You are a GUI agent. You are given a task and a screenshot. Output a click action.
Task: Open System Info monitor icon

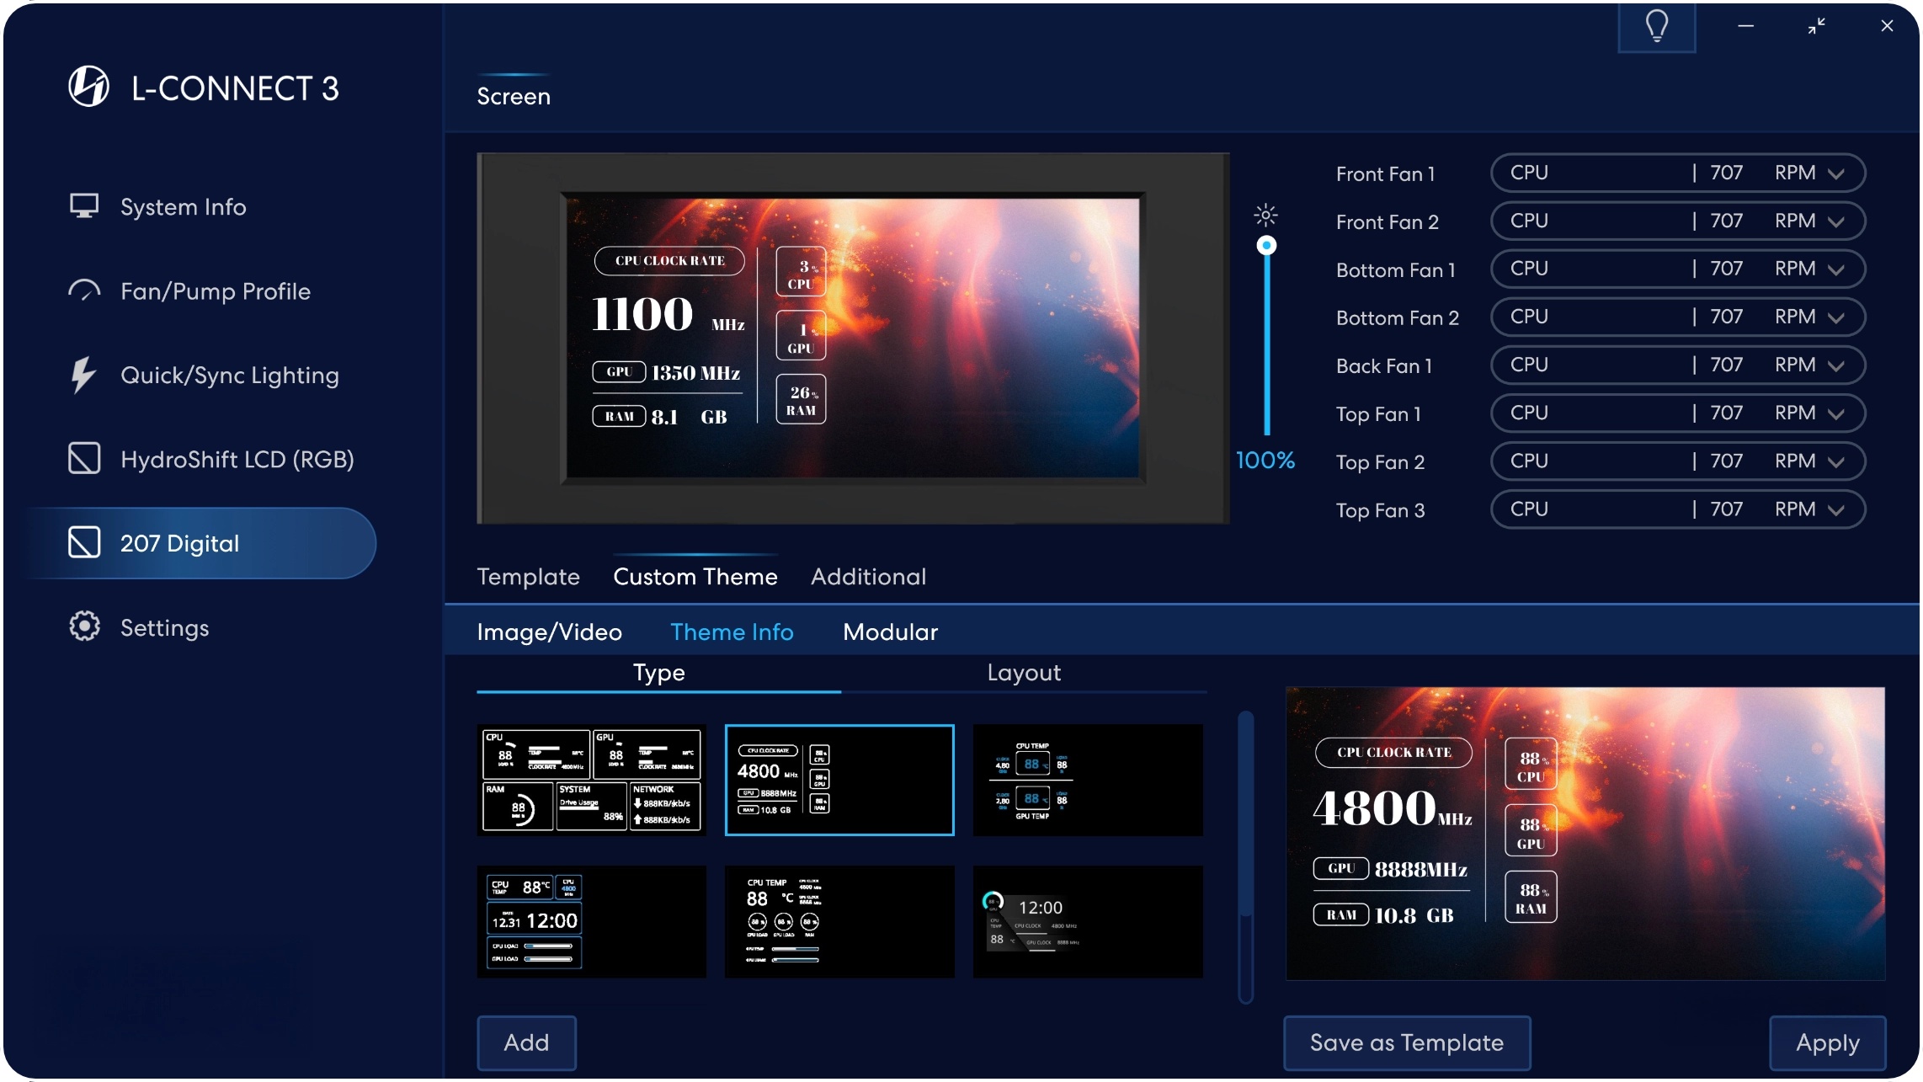84,206
